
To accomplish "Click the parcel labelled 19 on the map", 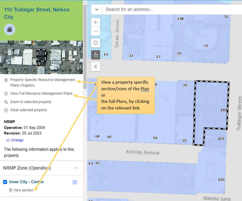I will (x=106, y=54).
